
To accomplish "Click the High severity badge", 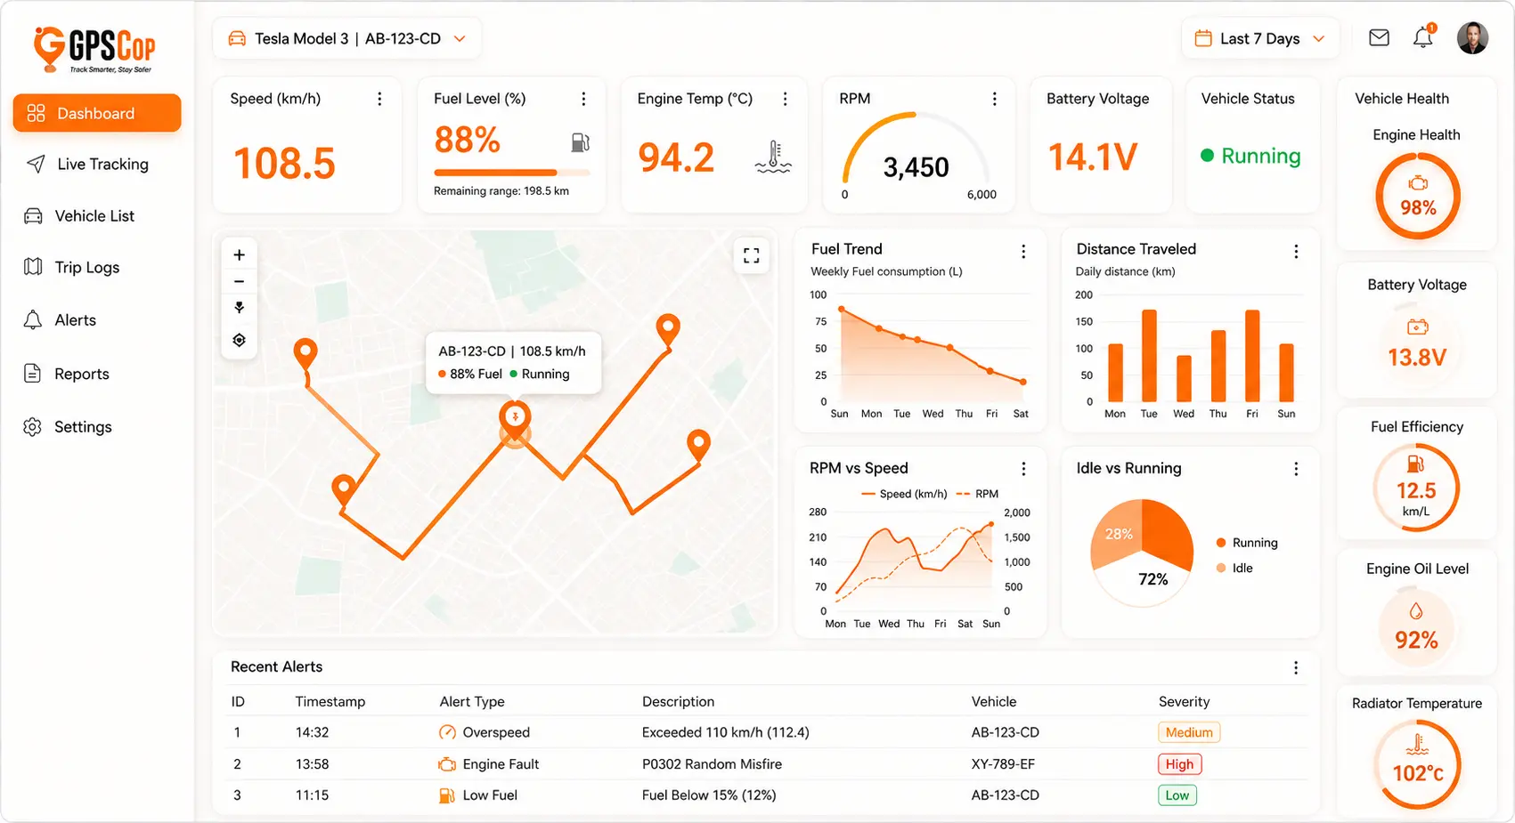I will (1179, 763).
